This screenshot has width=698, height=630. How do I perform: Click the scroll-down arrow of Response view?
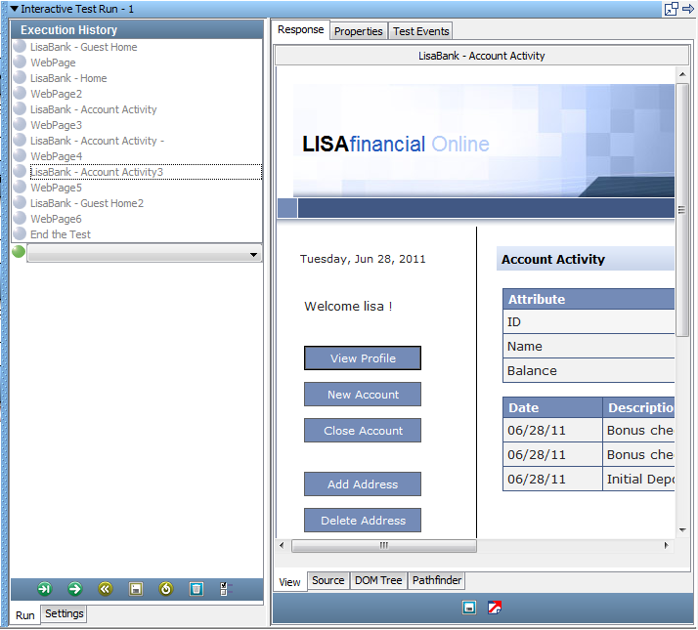pyautogui.click(x=682, y=530)
